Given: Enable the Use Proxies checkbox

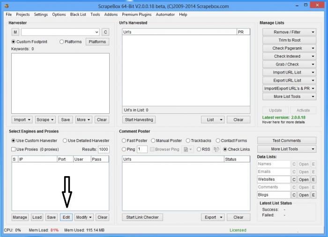Looking at the screenshot, I should tap(14, 149).
